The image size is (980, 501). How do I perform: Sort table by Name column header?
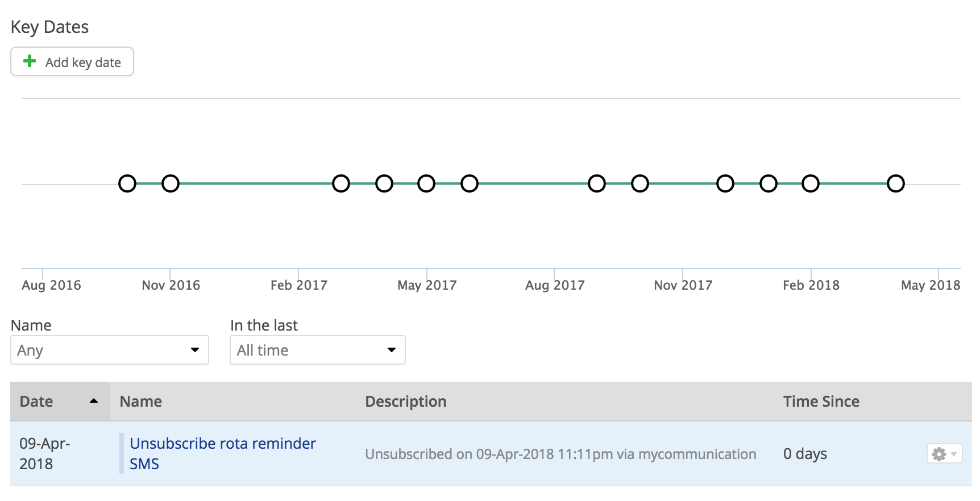coord(141,402)
